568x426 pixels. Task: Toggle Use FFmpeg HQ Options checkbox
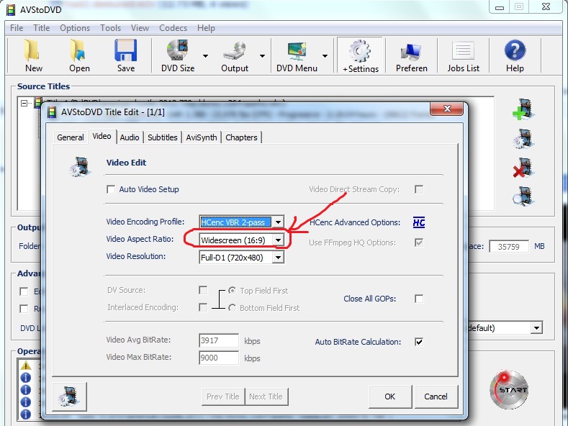419,243
